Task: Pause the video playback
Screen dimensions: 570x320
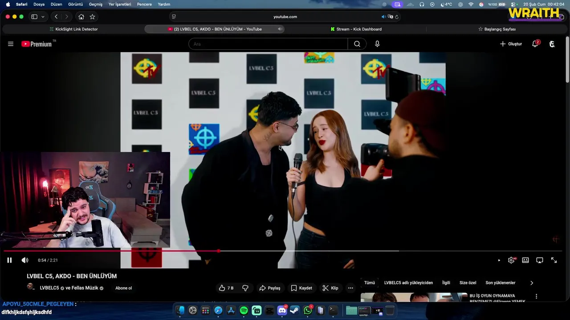Action: pos(9,260)
